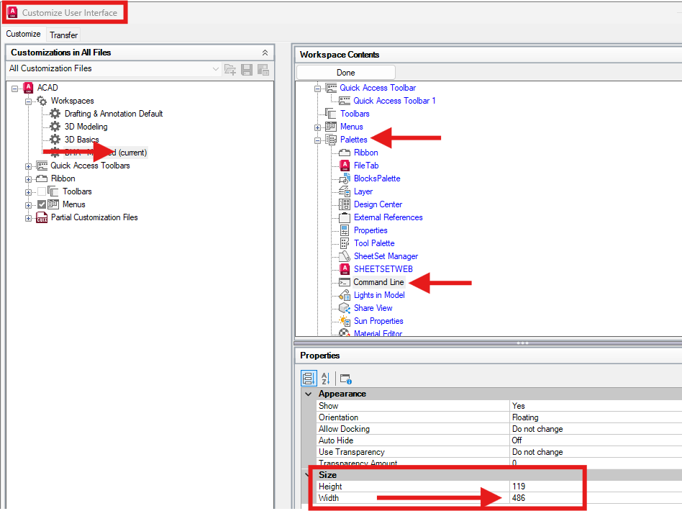Viewport: 682px width, 511px height.
Task: Click the Height value 119
Action: (519, 487)
